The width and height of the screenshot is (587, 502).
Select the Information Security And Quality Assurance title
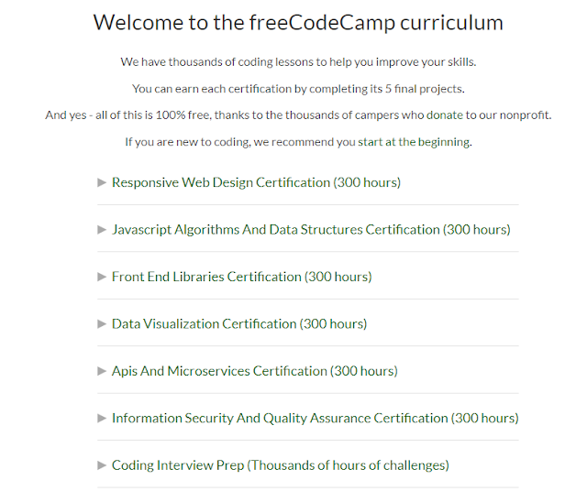316,419
